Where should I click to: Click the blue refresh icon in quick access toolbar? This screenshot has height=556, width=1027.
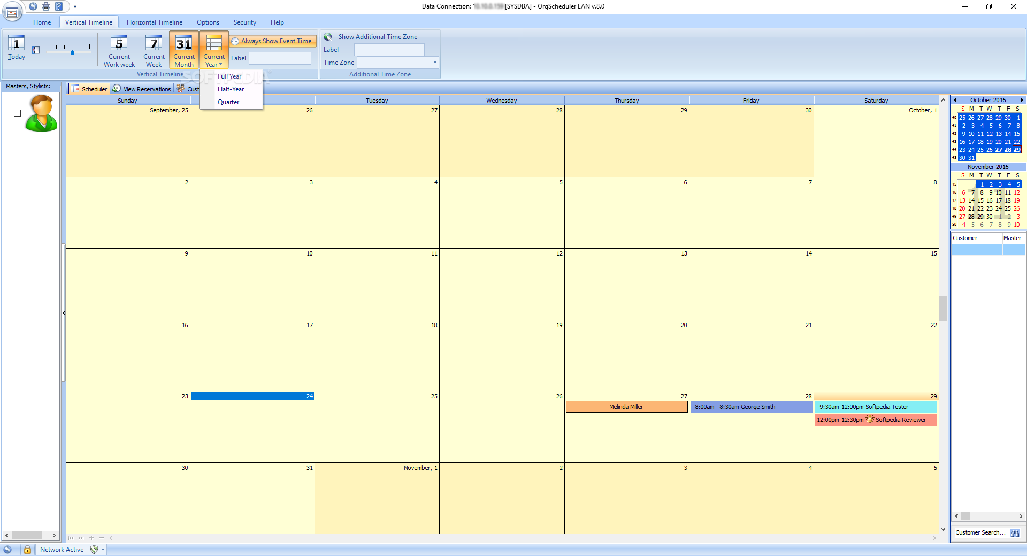click(33, 6)
